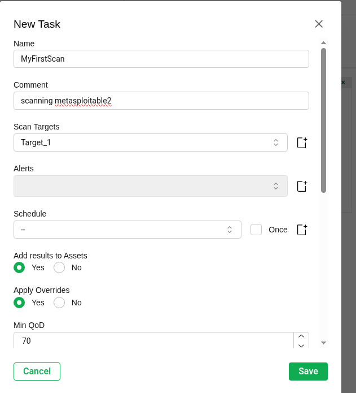The height and width of the screenshot is (393, 356).
Task: Enable the Once schedule checkbox
Action: tap(256, 230)
